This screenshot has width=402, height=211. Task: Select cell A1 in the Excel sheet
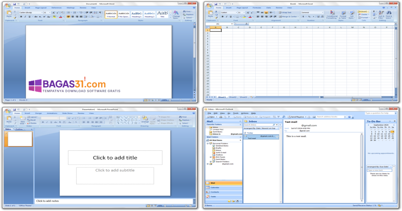[x=215, y=30]
